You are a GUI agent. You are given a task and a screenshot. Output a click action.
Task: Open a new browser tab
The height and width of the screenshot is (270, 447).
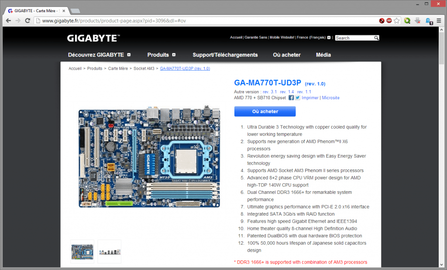[x=75, y=11]
